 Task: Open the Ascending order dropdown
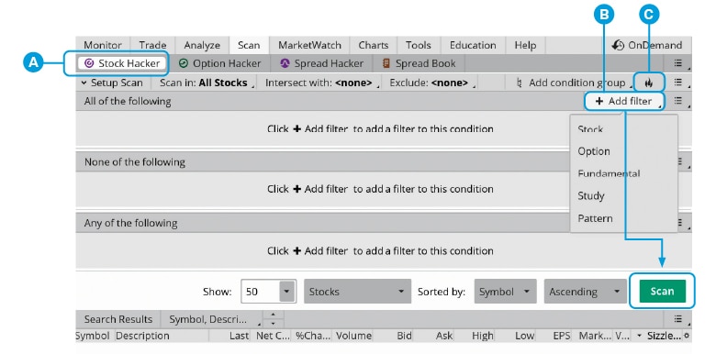coord(585,292)
